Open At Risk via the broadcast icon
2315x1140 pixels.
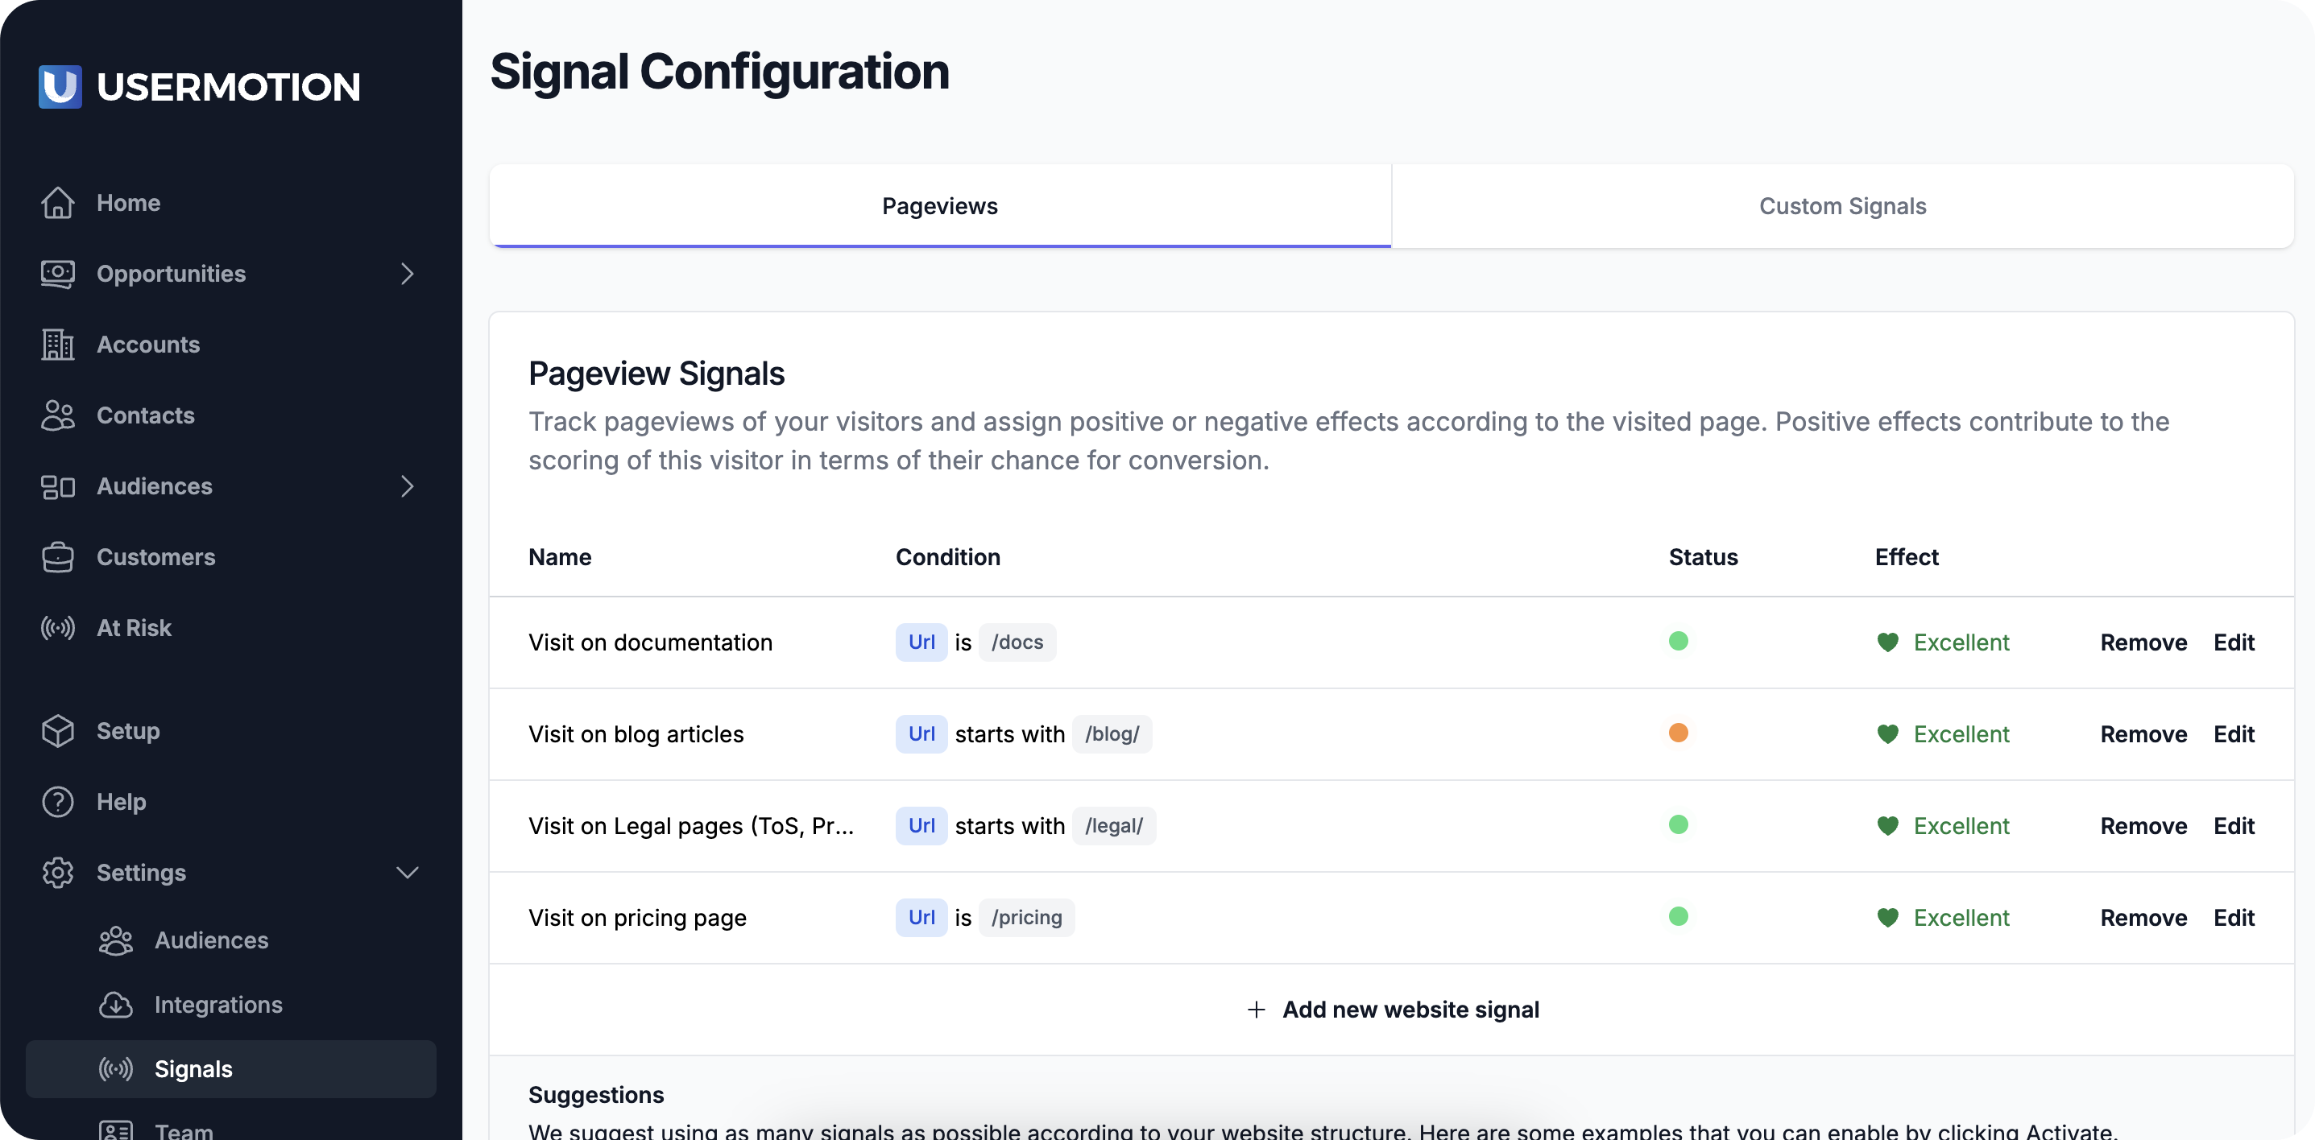(x=57, y=628)
